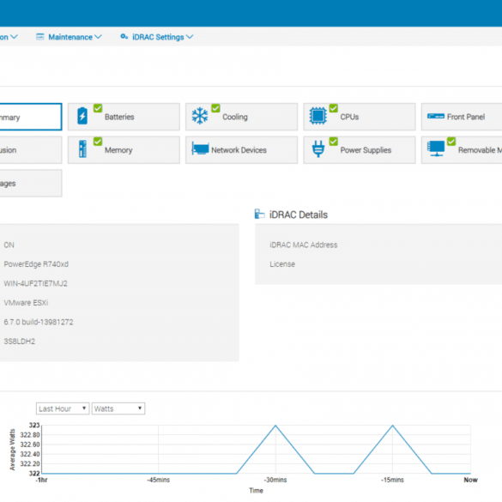The width and height of the screenshot is (502, 502).
Task: Open the Last Hour time range dropdown
Action: point(63,408)
